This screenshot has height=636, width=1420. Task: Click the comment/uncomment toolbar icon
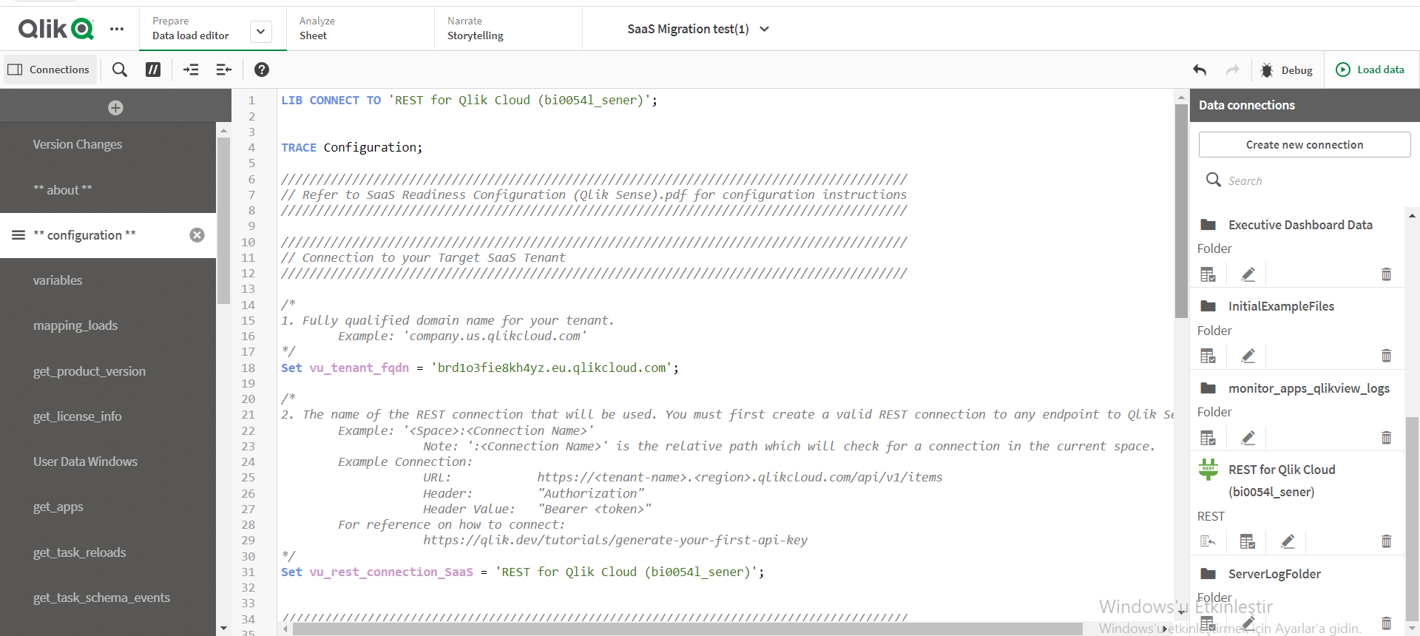coord(153,70)
